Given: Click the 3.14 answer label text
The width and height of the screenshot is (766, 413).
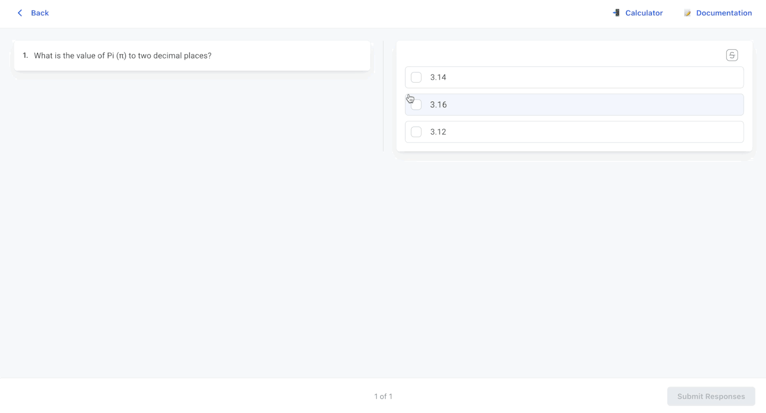Looking at the screenshot, I should [x=438, y=77].
